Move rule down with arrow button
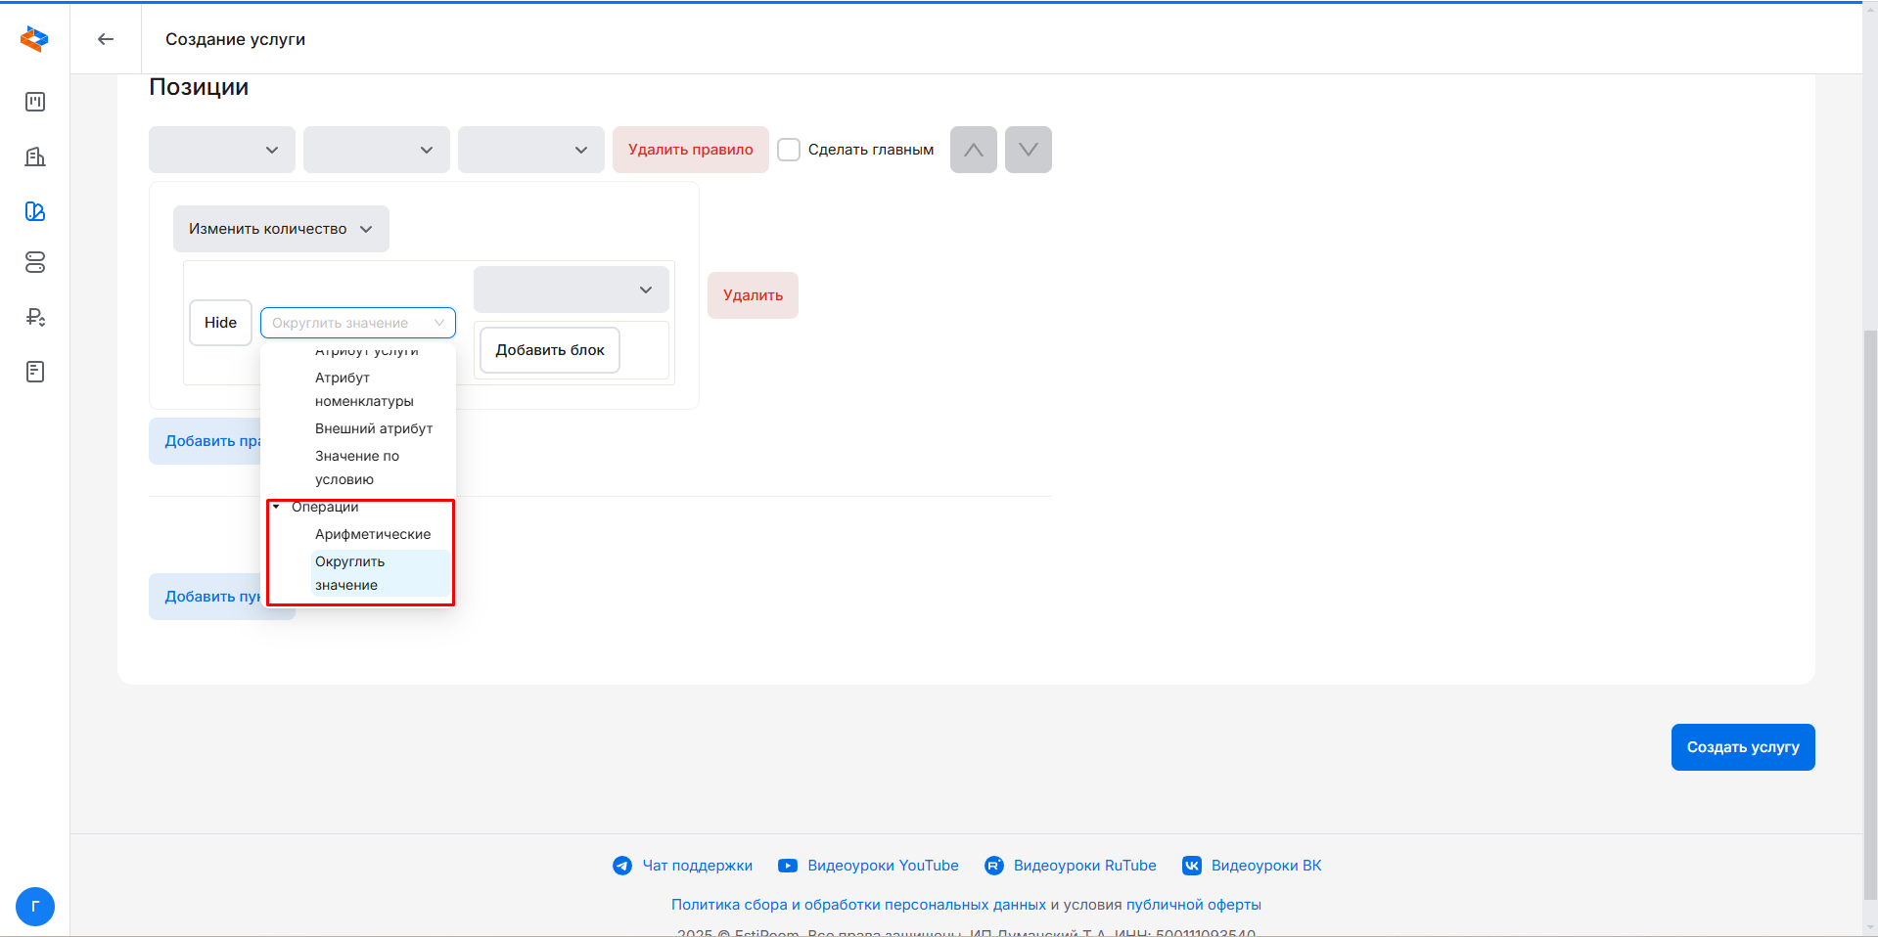The width and height of the screenshot is (1878, 937). [x=1028, y=150]
